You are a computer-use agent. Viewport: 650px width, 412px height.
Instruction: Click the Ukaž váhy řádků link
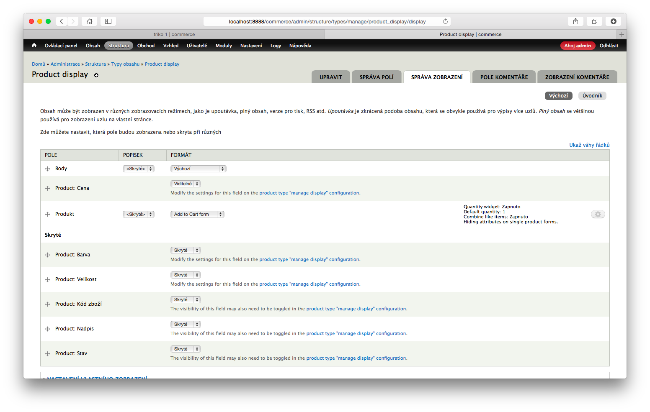pos(589,145)
